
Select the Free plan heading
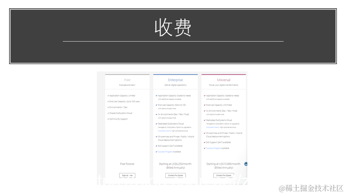[x=127, y=80]
